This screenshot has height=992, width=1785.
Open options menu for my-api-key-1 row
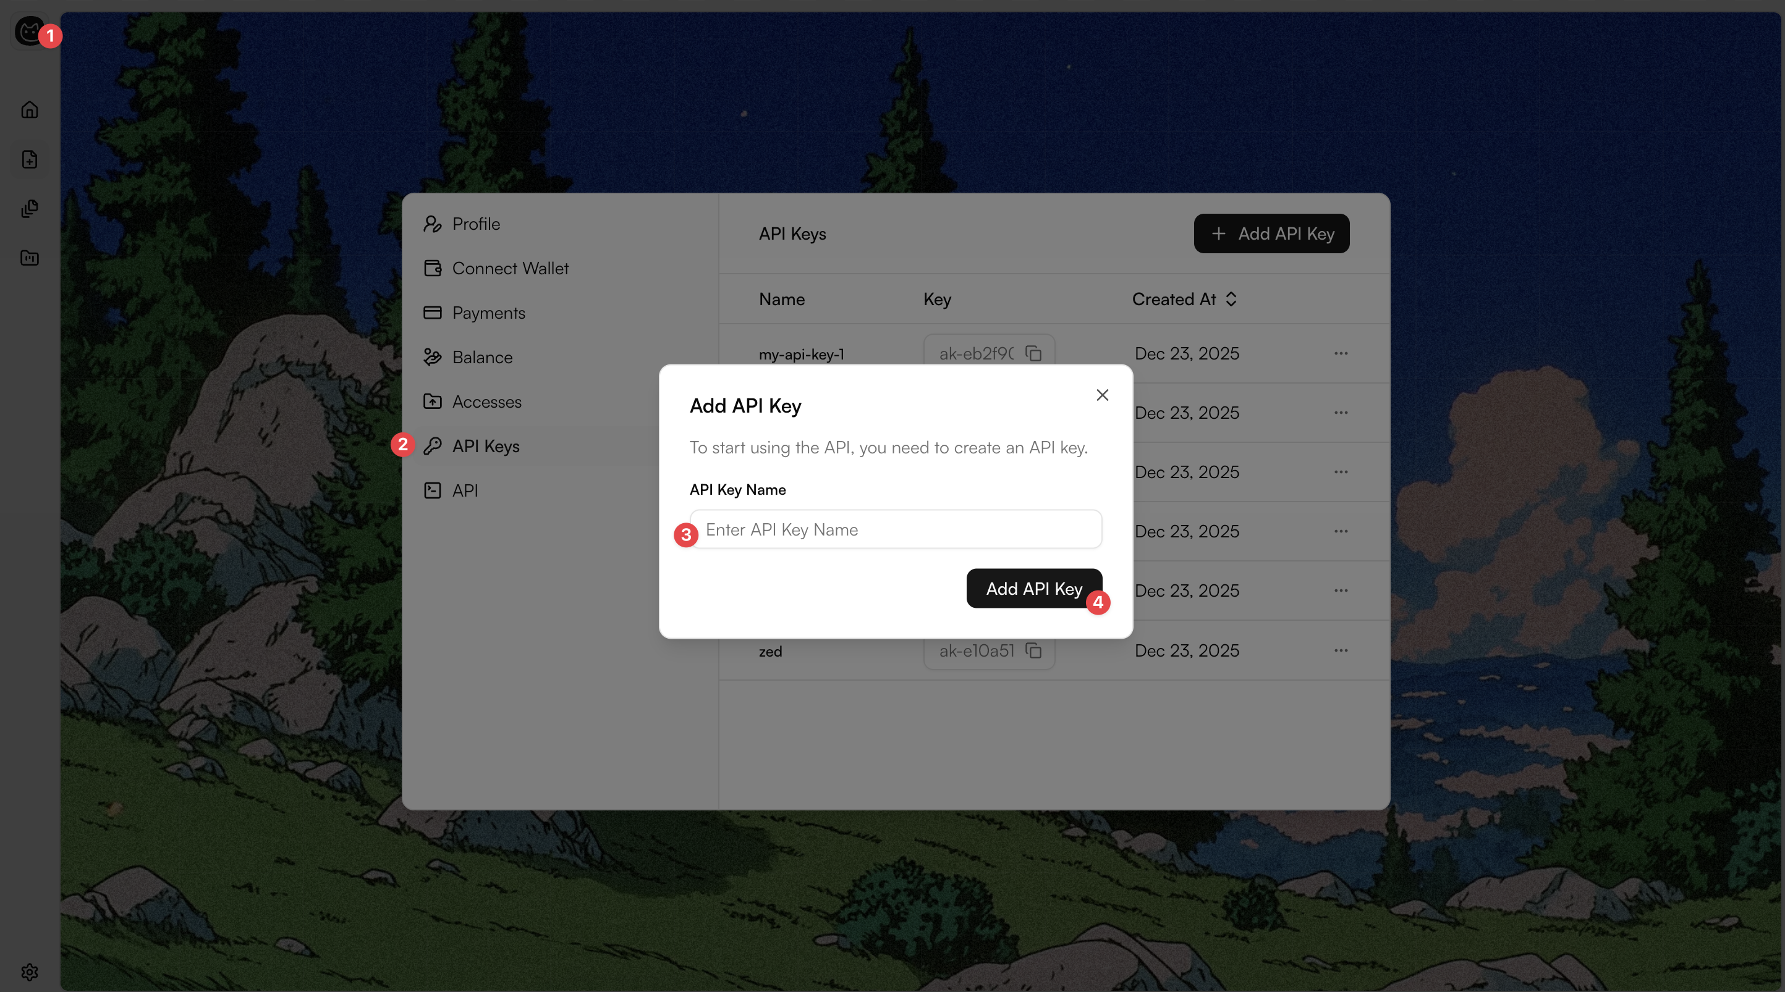coord(1341,353)
